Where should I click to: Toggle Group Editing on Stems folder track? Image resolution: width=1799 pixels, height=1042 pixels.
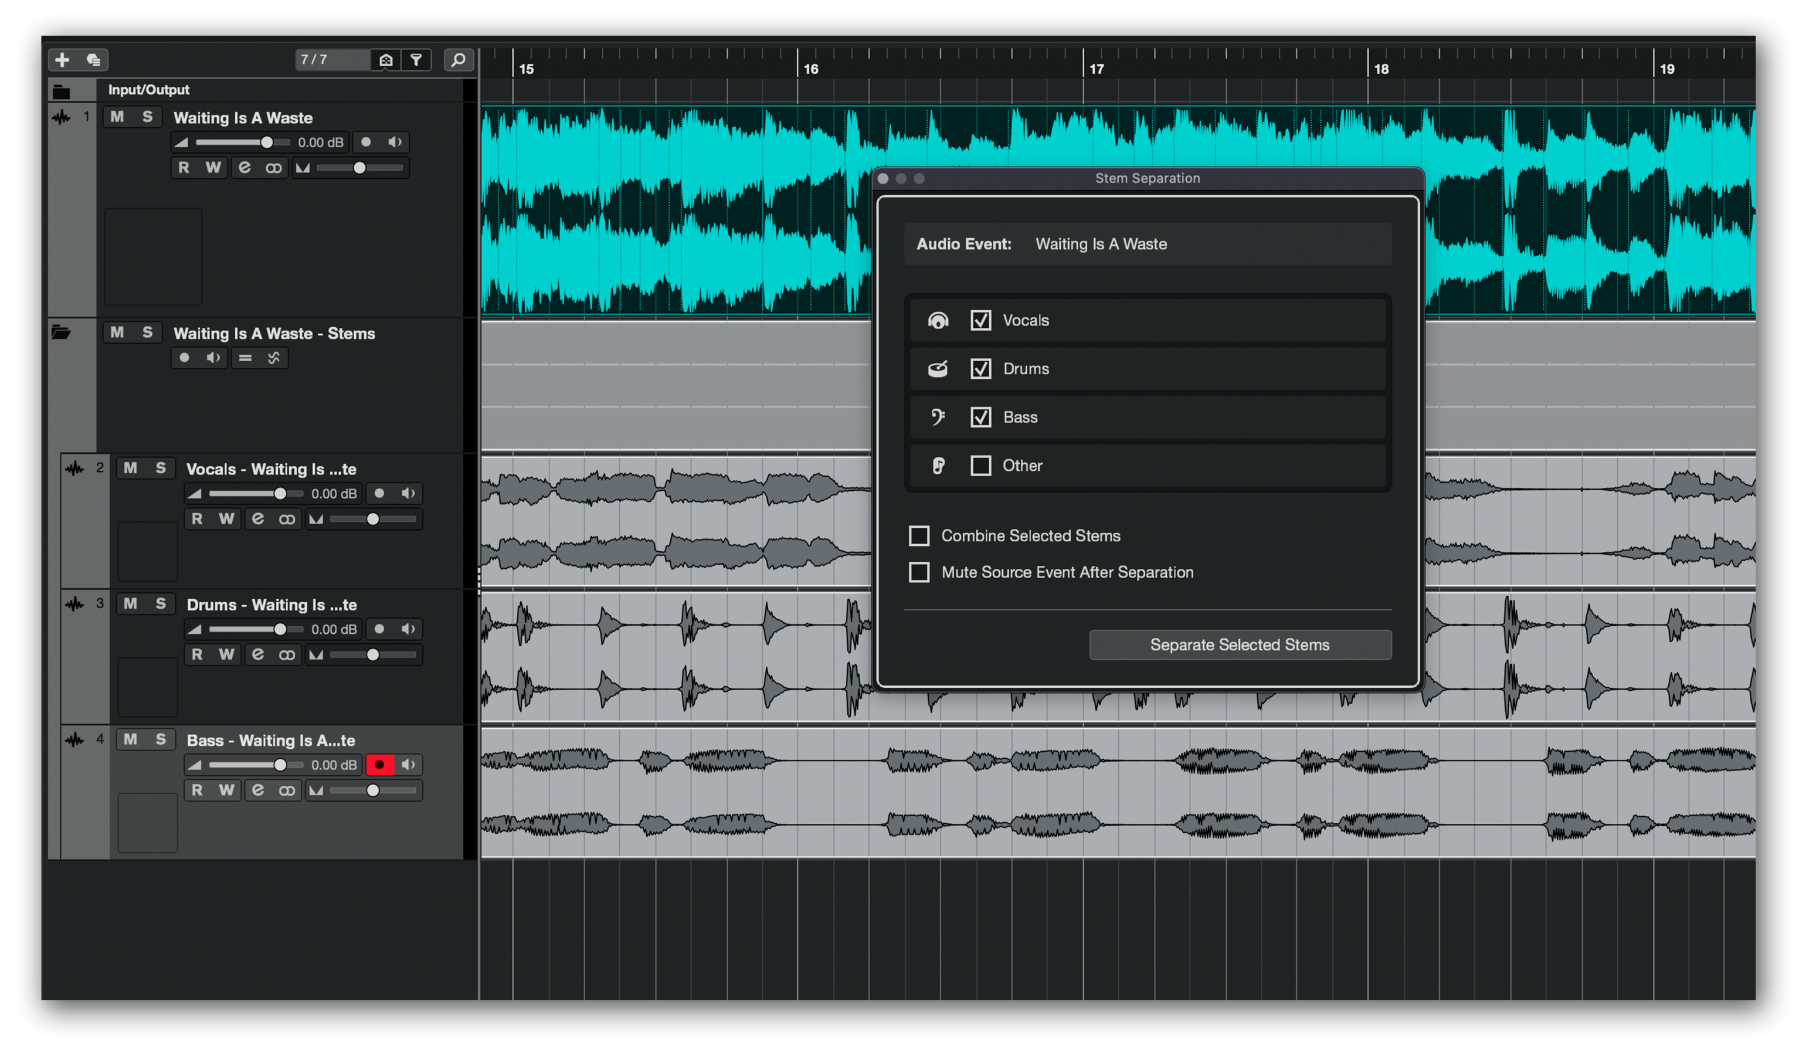tap(246, 358)
